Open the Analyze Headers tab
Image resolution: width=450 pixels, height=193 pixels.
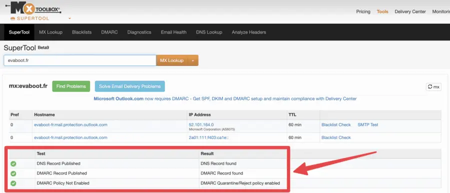click(249, 32)
